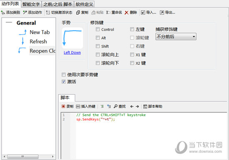This screenshot has width=229, height=160.
Task: Click the 导入 (import) icon
Action: (143, 12)
